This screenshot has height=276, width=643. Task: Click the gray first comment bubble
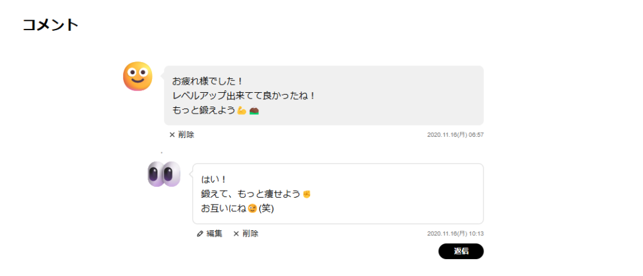point(324,95)
